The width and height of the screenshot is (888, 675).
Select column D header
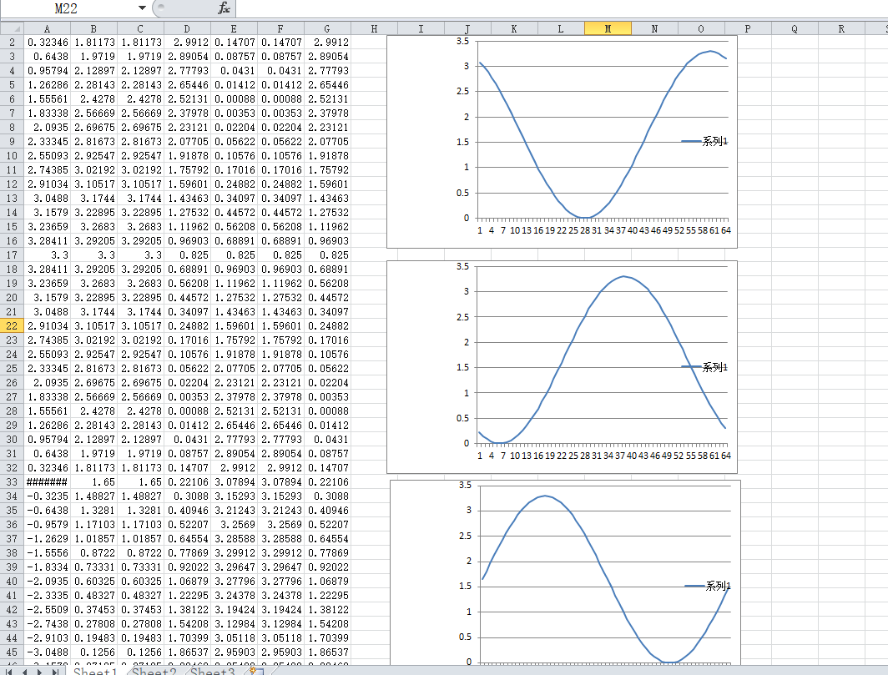click(x=187, y=28)
